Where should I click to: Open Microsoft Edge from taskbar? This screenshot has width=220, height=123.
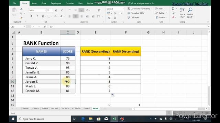tap(83, 119)
